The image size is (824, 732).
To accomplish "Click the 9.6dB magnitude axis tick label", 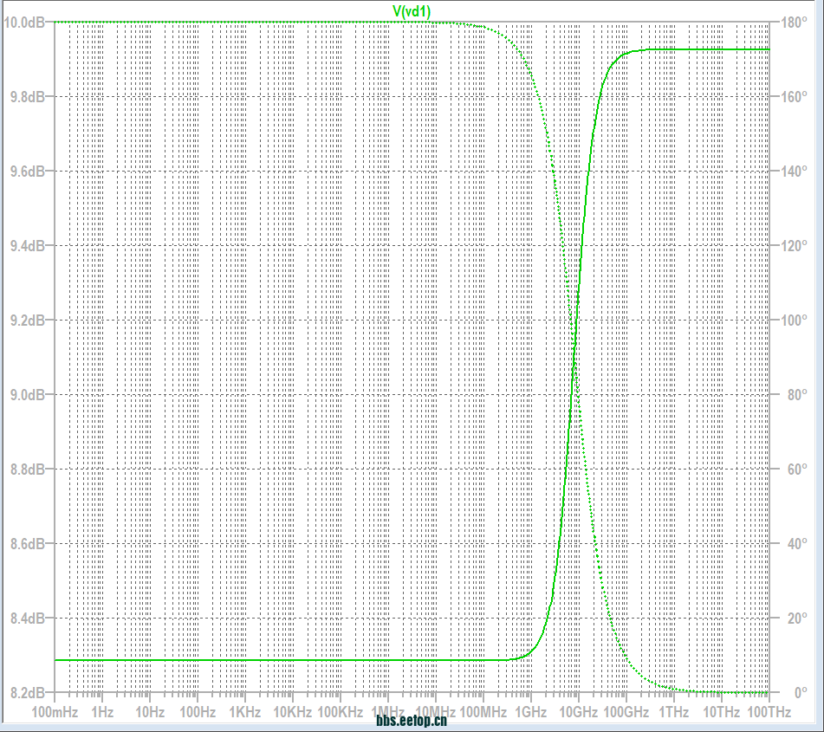I will pyautogui.click(x=28, y=172).
